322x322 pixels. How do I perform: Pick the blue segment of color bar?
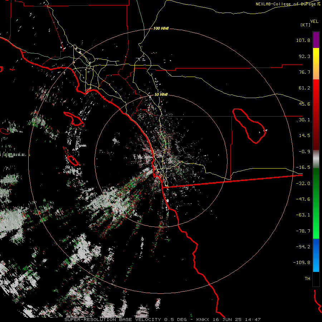coord(316,247)
